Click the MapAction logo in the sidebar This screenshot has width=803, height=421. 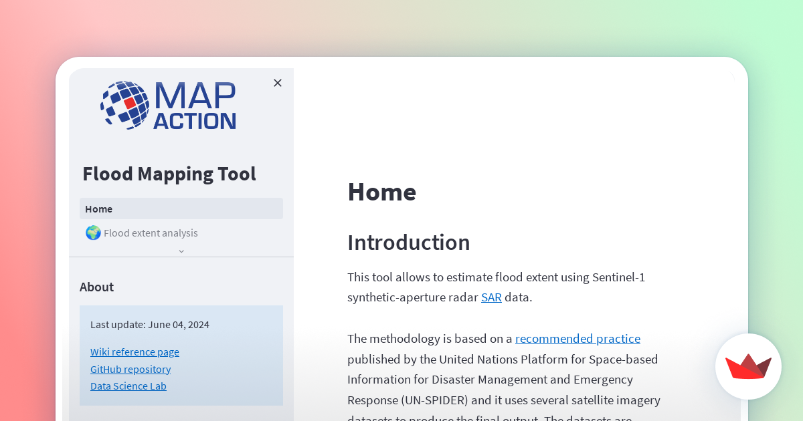pos(167,104)
